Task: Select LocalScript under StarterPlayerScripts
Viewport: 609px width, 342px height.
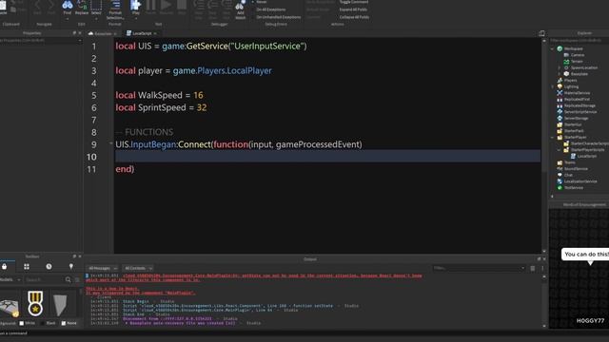Action: (x=583, y=156)
